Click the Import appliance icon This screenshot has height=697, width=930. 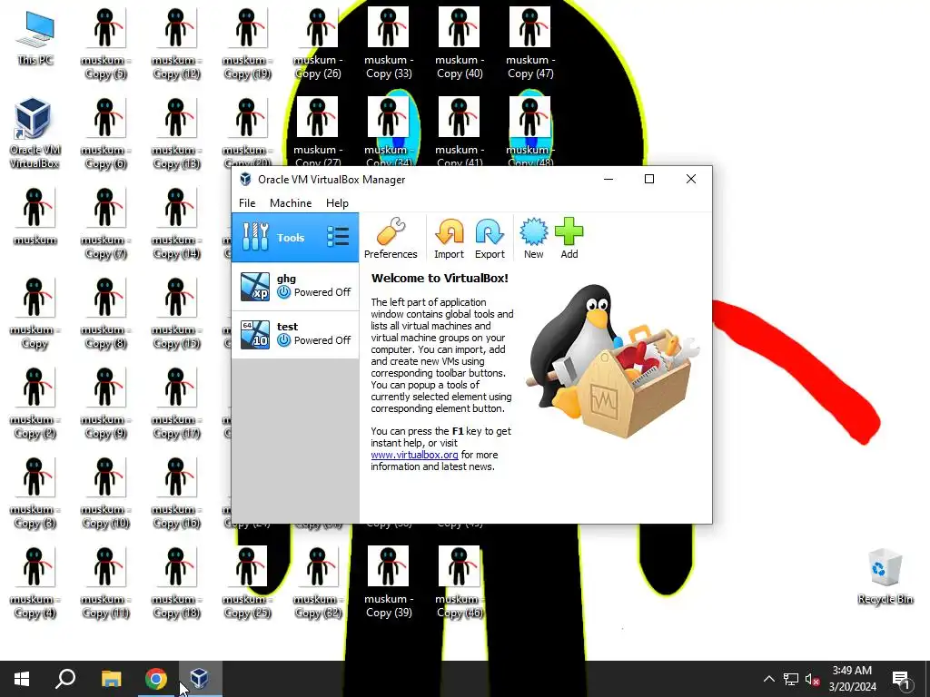click(449, 238)
